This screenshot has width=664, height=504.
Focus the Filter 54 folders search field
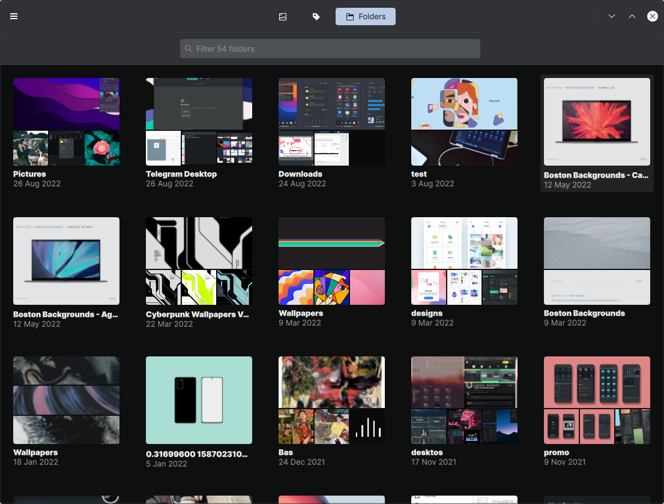330,49
